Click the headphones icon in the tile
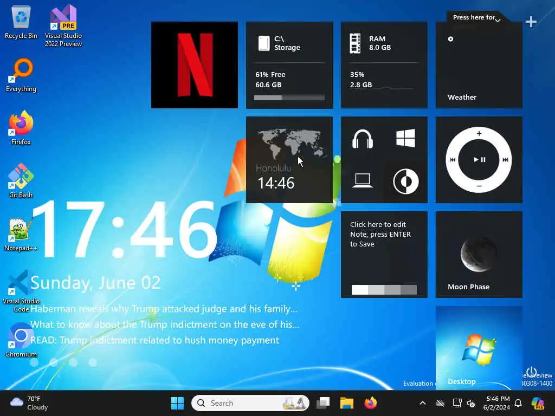This screenshot has height=416, width=555. pyautogui.click(x=363, y=138)
